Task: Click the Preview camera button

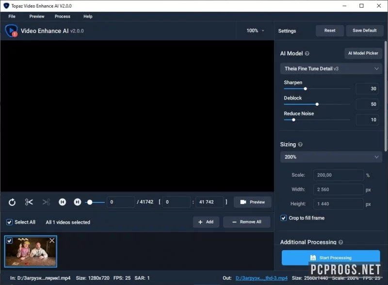Action: pos(252,202)
